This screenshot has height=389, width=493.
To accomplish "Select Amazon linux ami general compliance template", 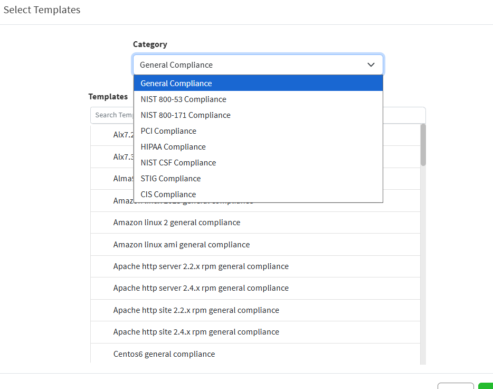I will [182, 245].
